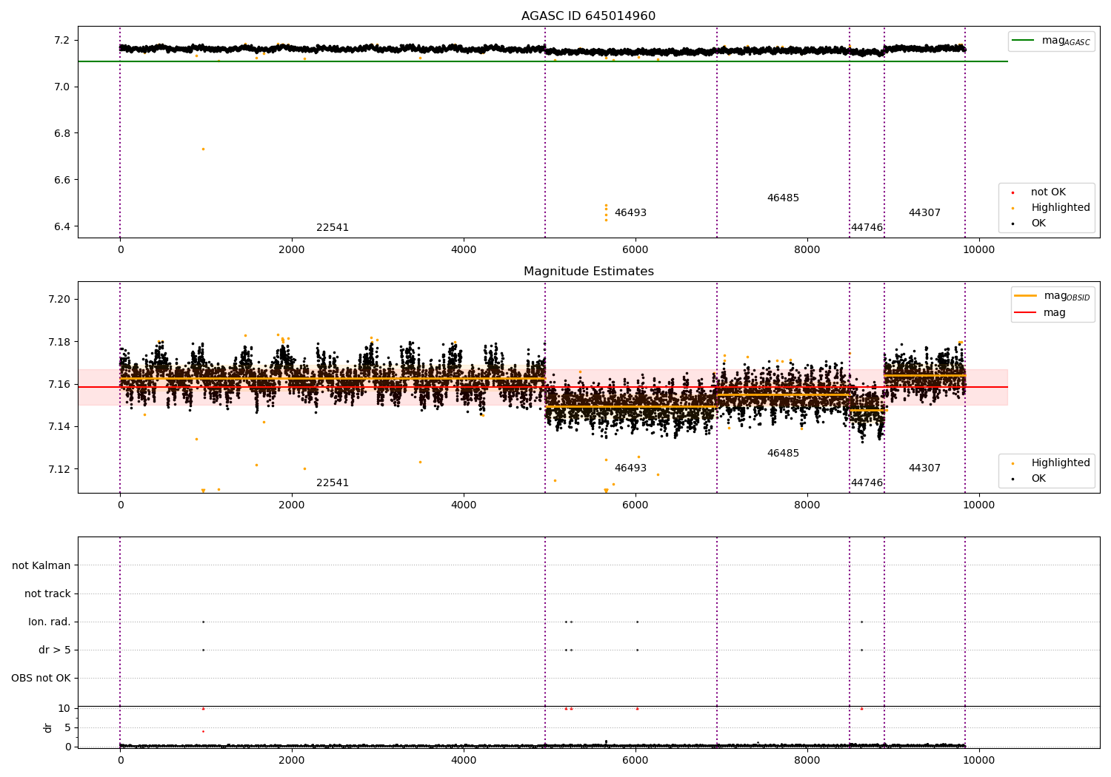Click y-tick 7.0 on the top plot

[x=63, y=87]
